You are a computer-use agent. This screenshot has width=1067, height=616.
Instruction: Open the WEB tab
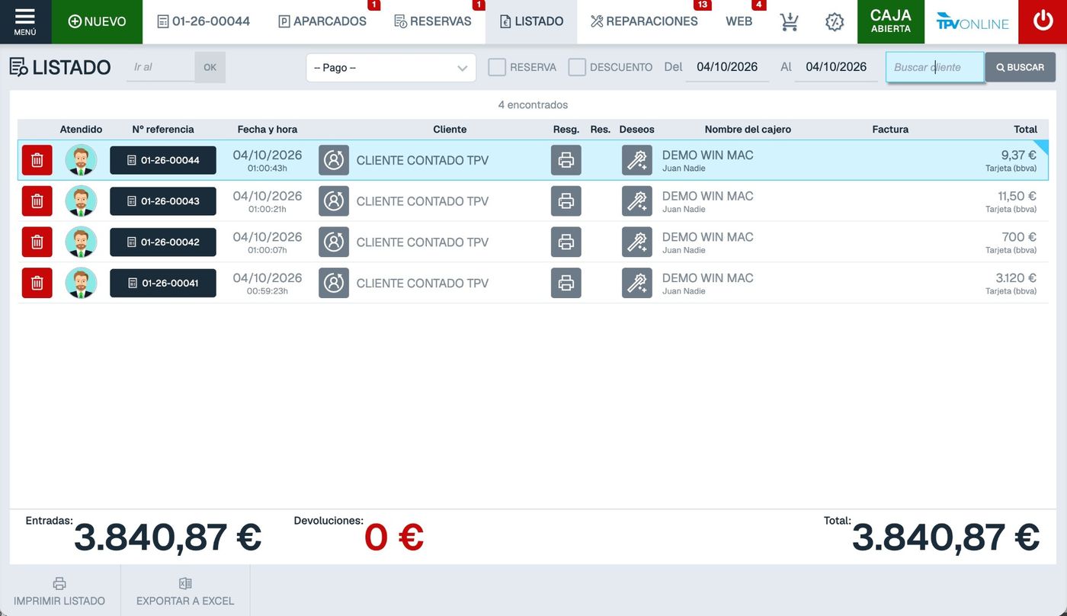point(739,21)
